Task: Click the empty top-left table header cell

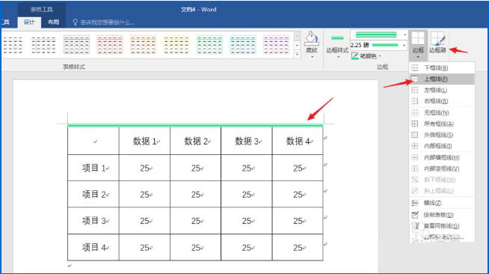Action: tap(93, 141)
